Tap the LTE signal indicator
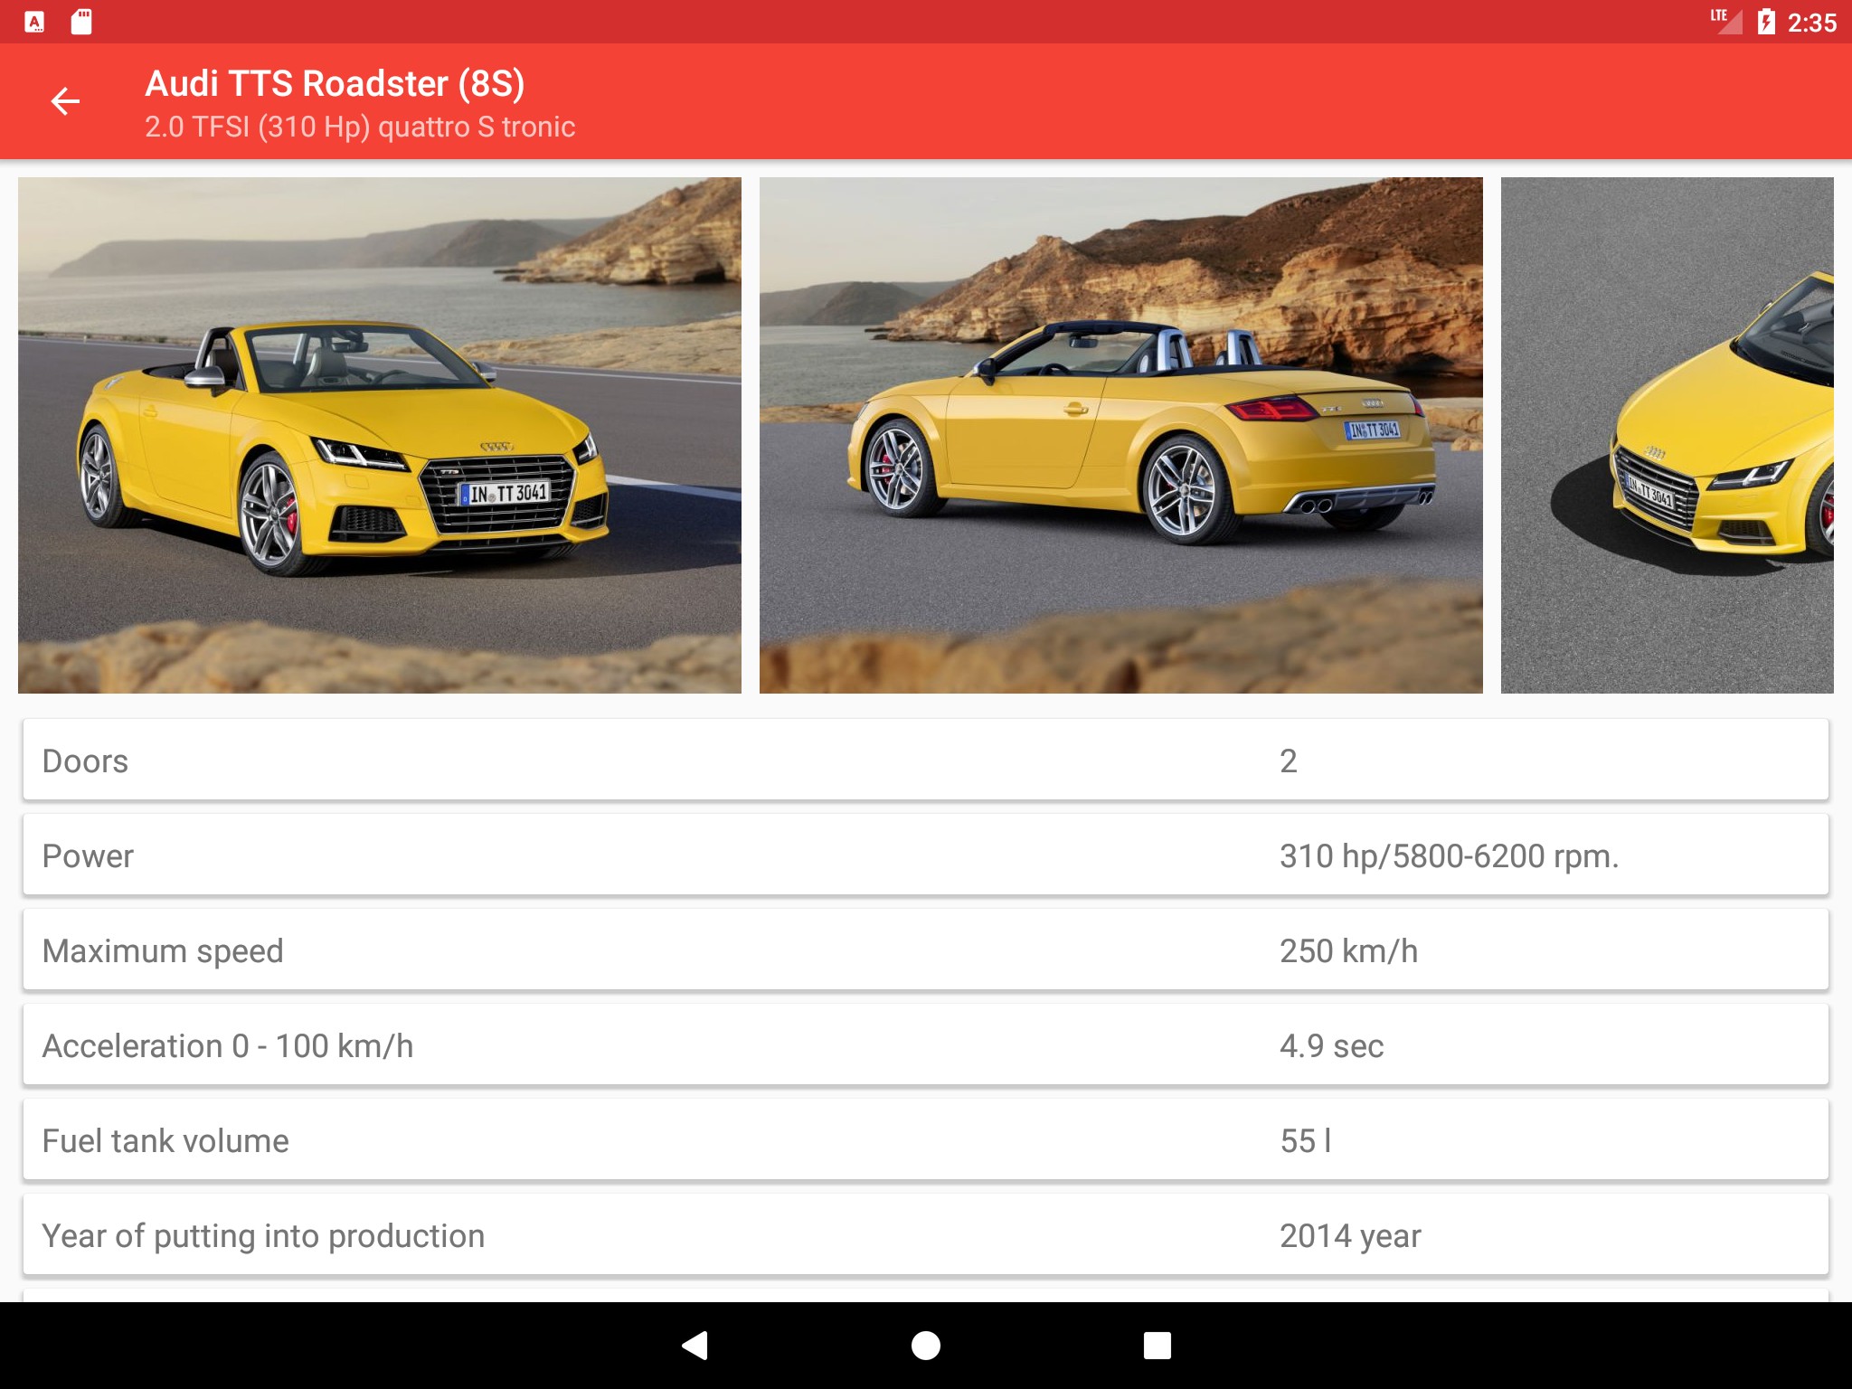The width and height of the screenshot is (1852, 1389). pyautogui.click(x=1725, y=20)
